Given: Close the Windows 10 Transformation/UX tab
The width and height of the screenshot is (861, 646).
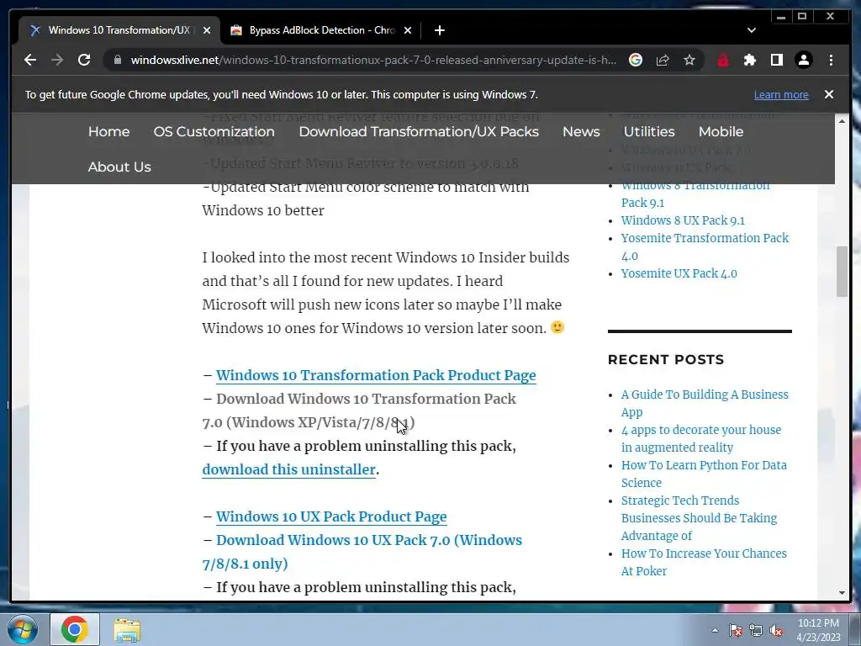Looking at the screenshot, I should point(207,30).
